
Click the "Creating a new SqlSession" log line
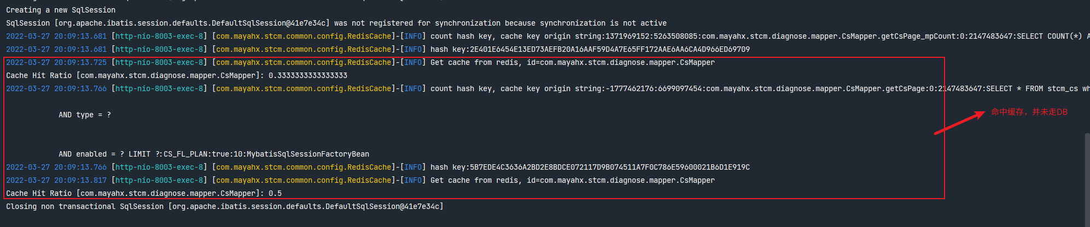61,10
